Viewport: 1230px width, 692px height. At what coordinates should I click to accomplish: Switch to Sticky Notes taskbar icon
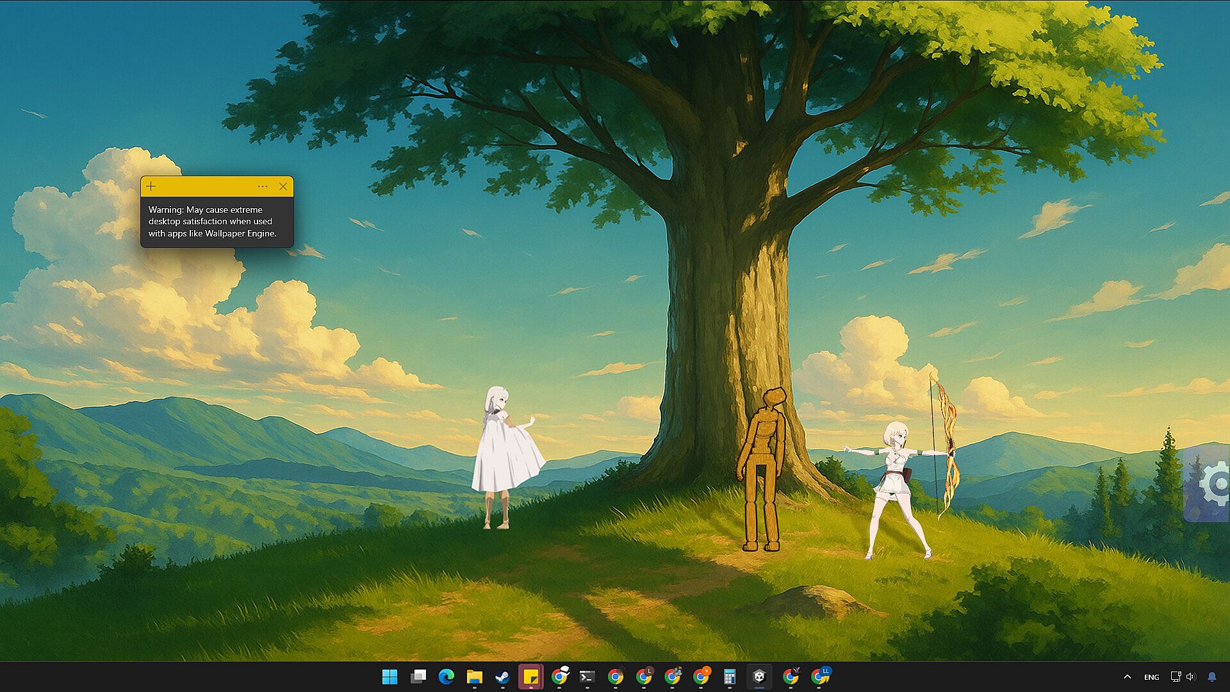click(x=530, y=677)
